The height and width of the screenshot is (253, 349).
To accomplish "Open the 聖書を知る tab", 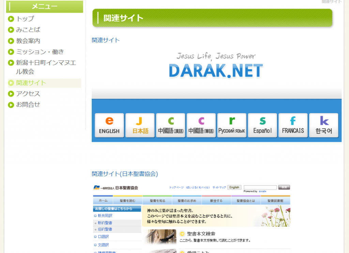I will pyautogui.click(x=157, y=201).
